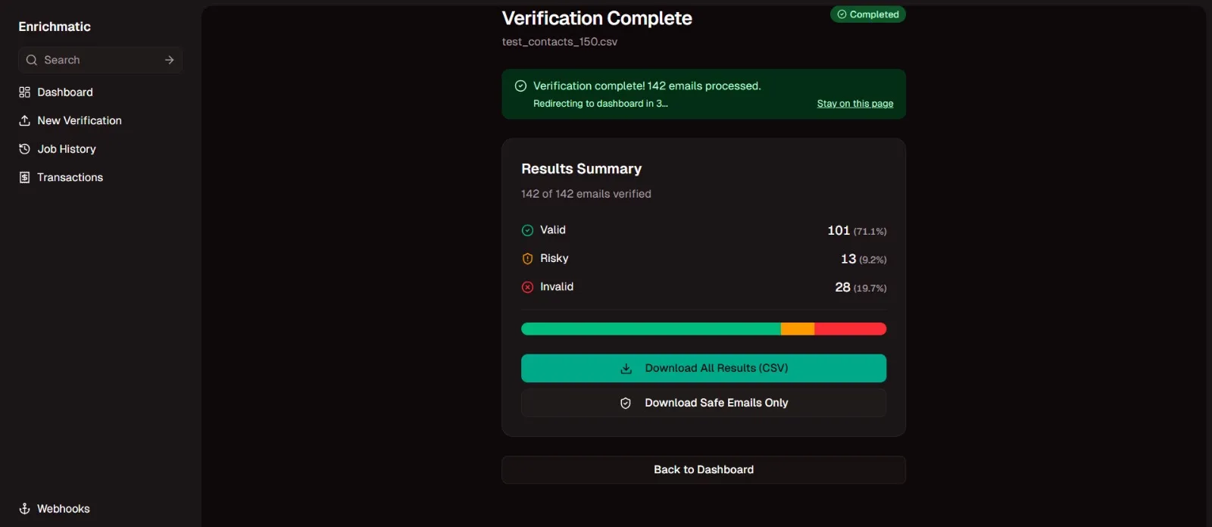1212x527 pixels.
Task: Open Job History from the sidebar
Action: [x=67, y=149]
